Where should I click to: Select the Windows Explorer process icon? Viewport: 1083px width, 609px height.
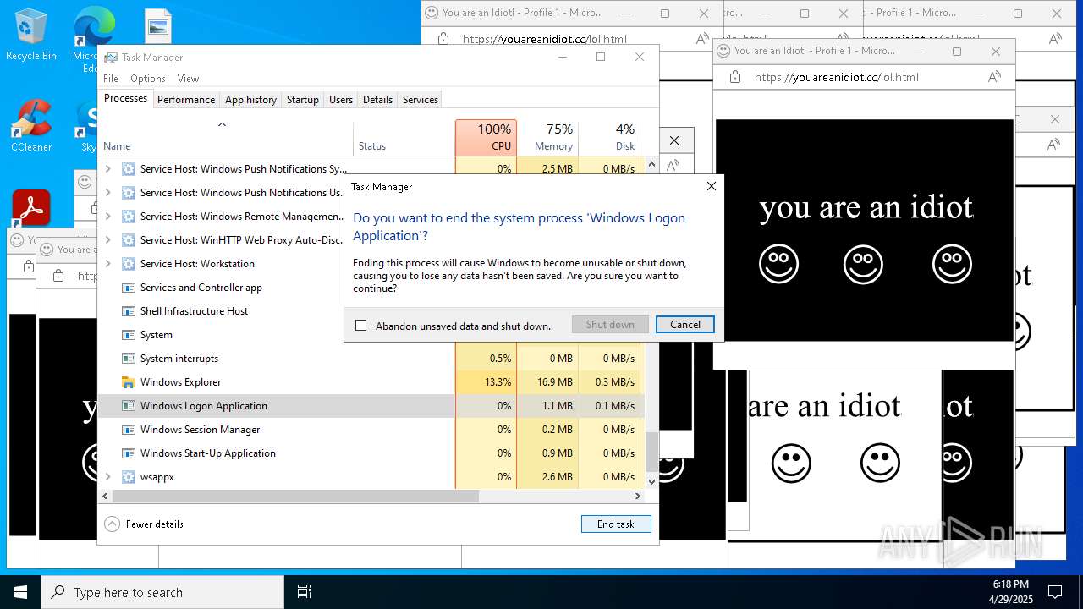(129, 382)
